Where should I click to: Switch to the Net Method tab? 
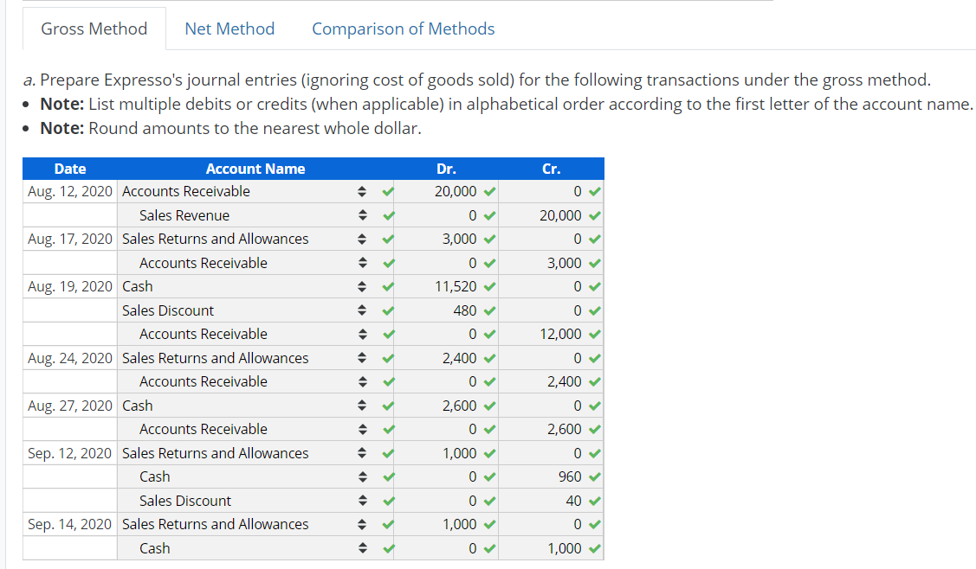coord(229,29)
